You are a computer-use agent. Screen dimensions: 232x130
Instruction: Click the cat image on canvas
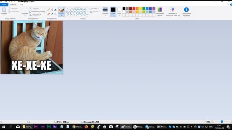(x=32, y=47)
